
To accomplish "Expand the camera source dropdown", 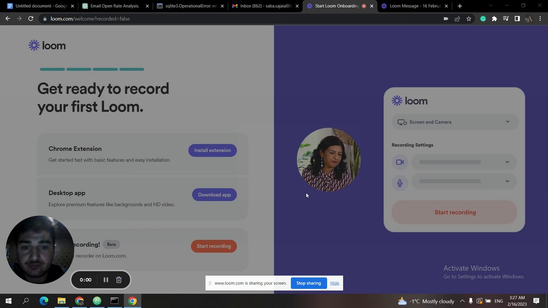I will click(x=465, y=162).
